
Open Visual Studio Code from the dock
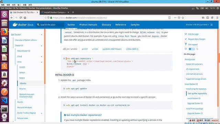(4, 101)
